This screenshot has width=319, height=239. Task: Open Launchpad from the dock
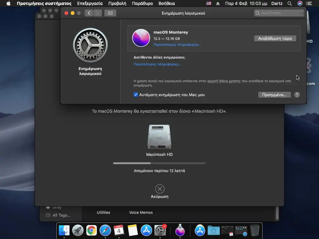pos(78,231)
